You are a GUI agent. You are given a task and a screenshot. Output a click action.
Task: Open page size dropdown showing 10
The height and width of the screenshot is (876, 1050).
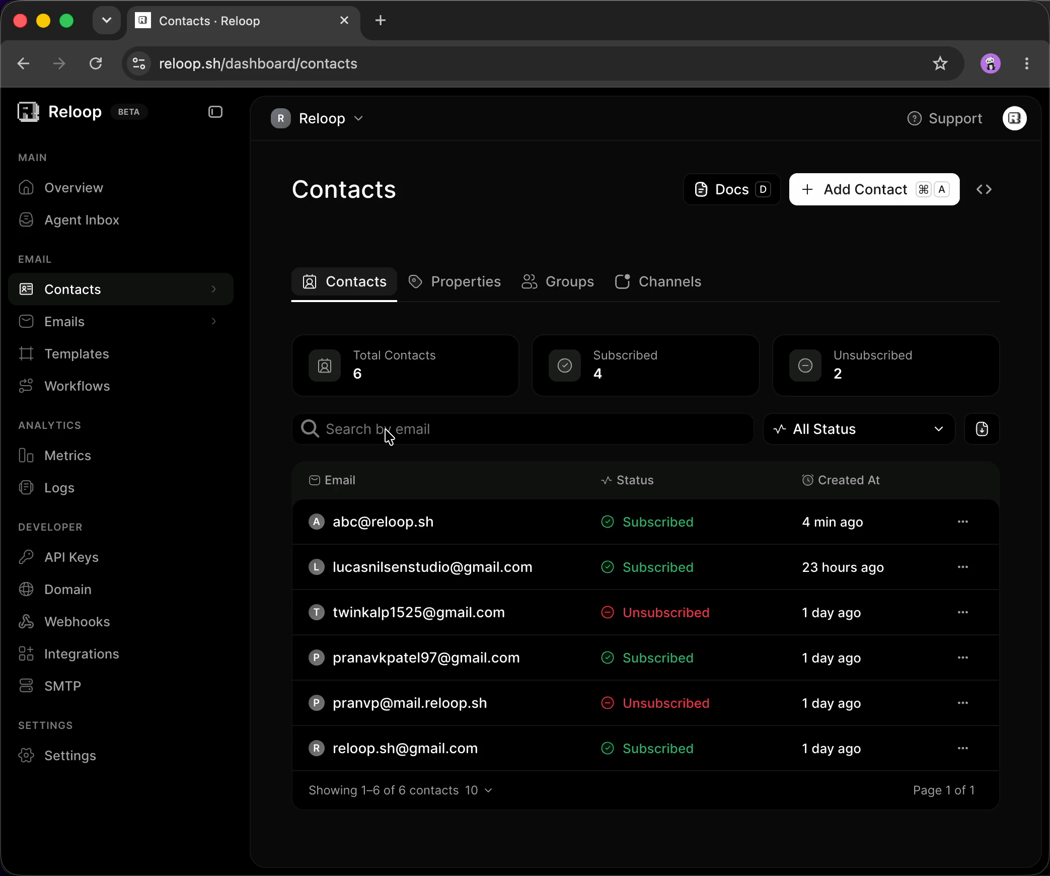478,790
